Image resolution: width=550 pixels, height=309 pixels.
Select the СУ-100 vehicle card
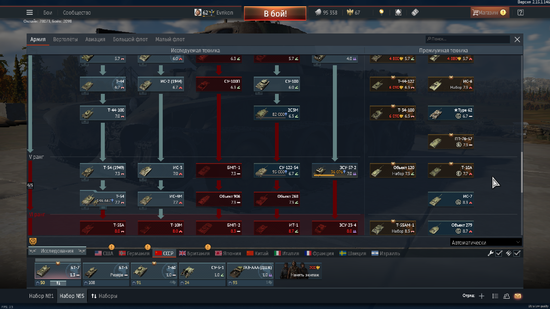[x=277, y=84]
